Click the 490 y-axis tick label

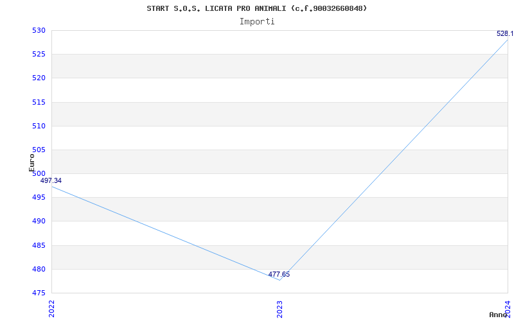(38, 221)
